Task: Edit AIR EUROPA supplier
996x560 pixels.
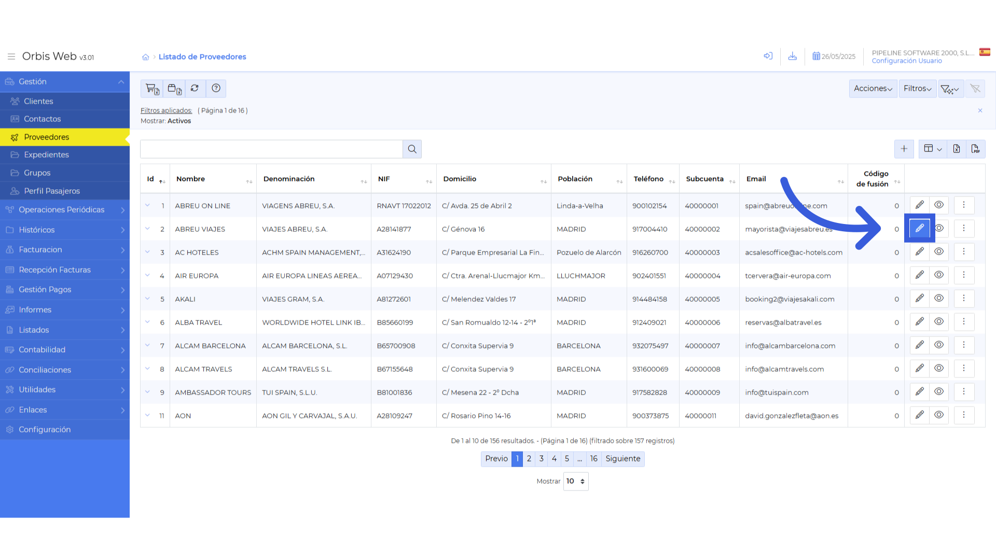Action: coord(920,275)
